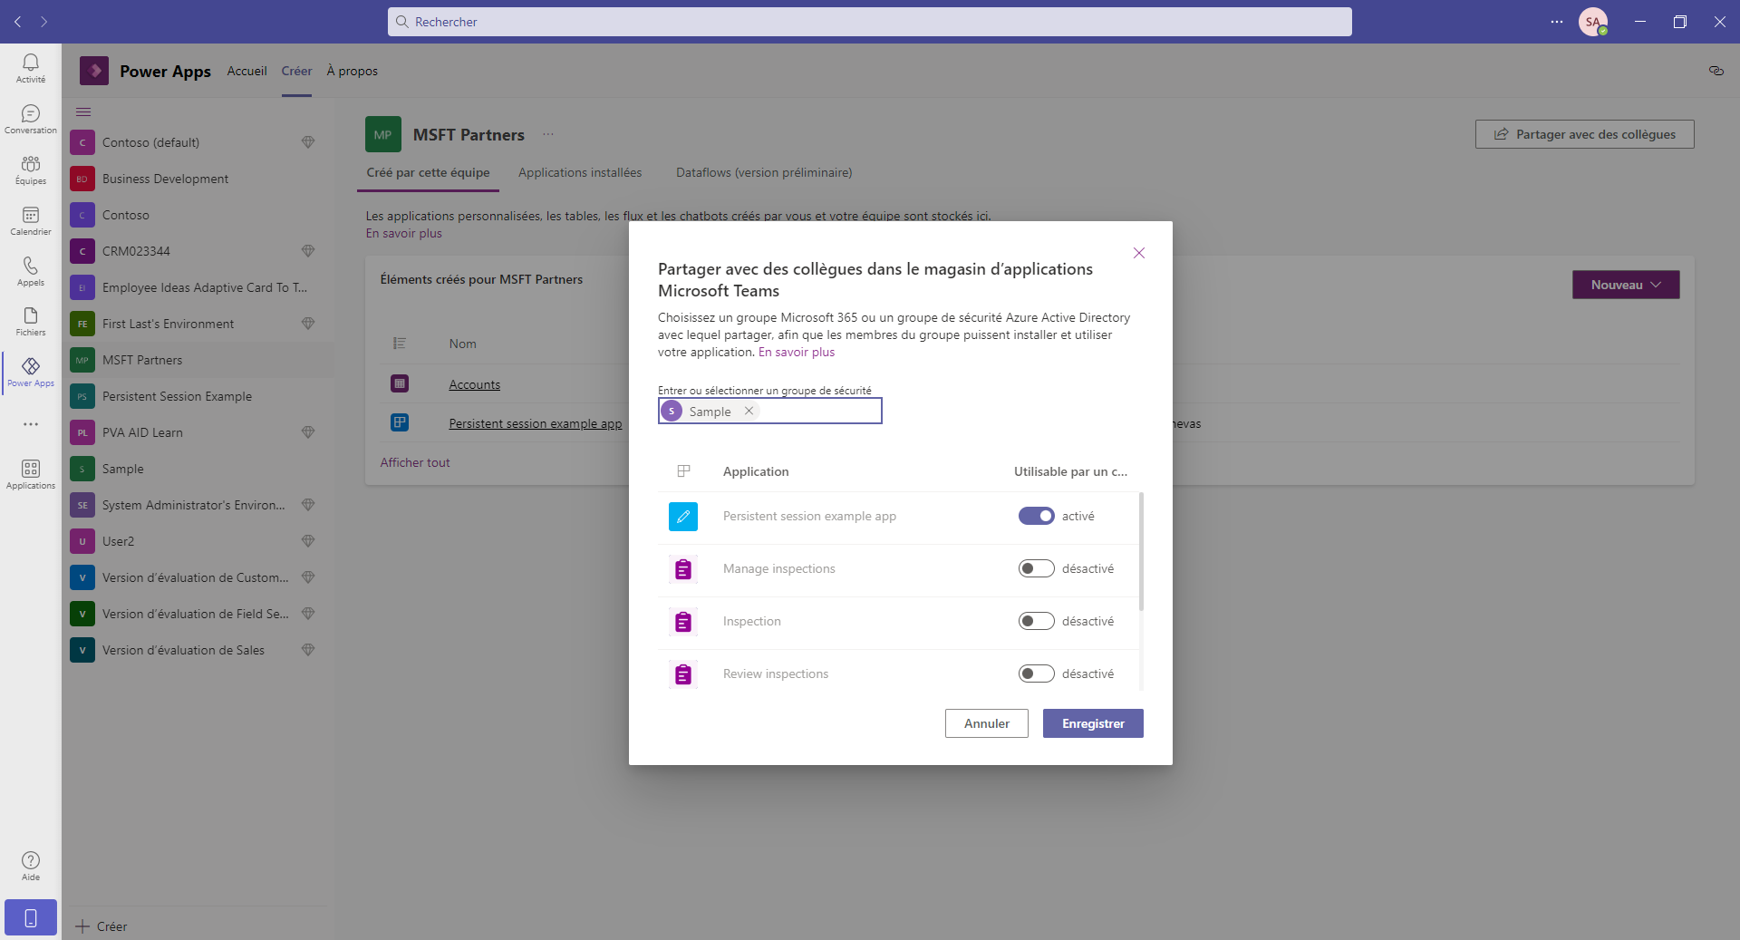The image size is (1740, 940).
Task: Open more apps ellipsis in rail
Action: tap(31, 424)
